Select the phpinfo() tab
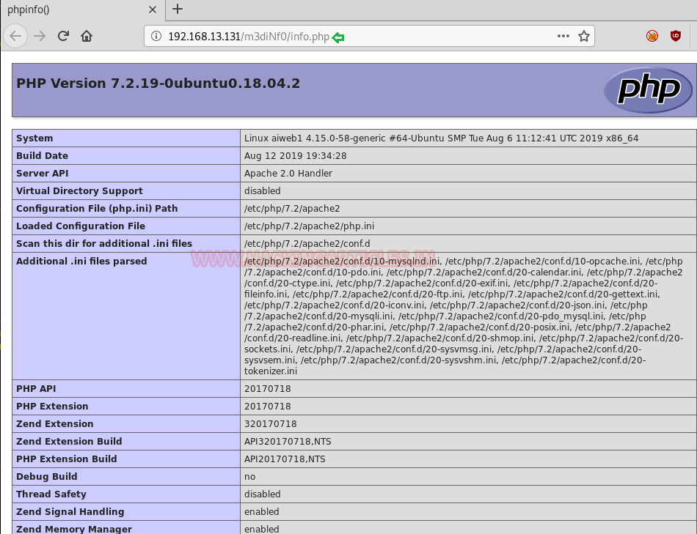Viewport: 697px width, 534px height. 83,10
